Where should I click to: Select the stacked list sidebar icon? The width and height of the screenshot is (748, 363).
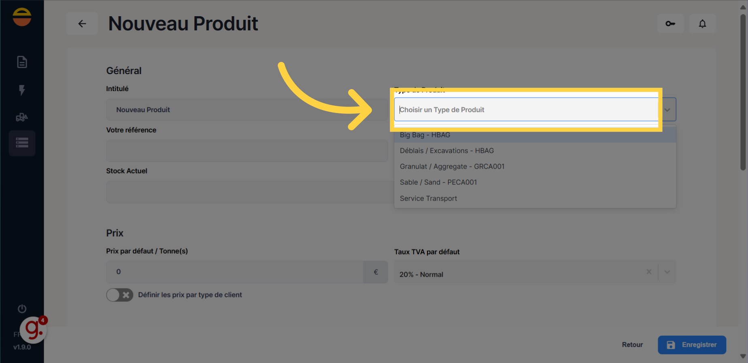22,143
